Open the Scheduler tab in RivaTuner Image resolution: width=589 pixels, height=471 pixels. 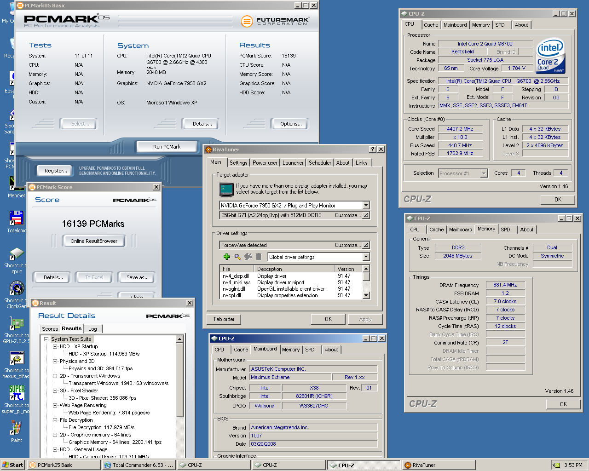(x=320, y=163)
